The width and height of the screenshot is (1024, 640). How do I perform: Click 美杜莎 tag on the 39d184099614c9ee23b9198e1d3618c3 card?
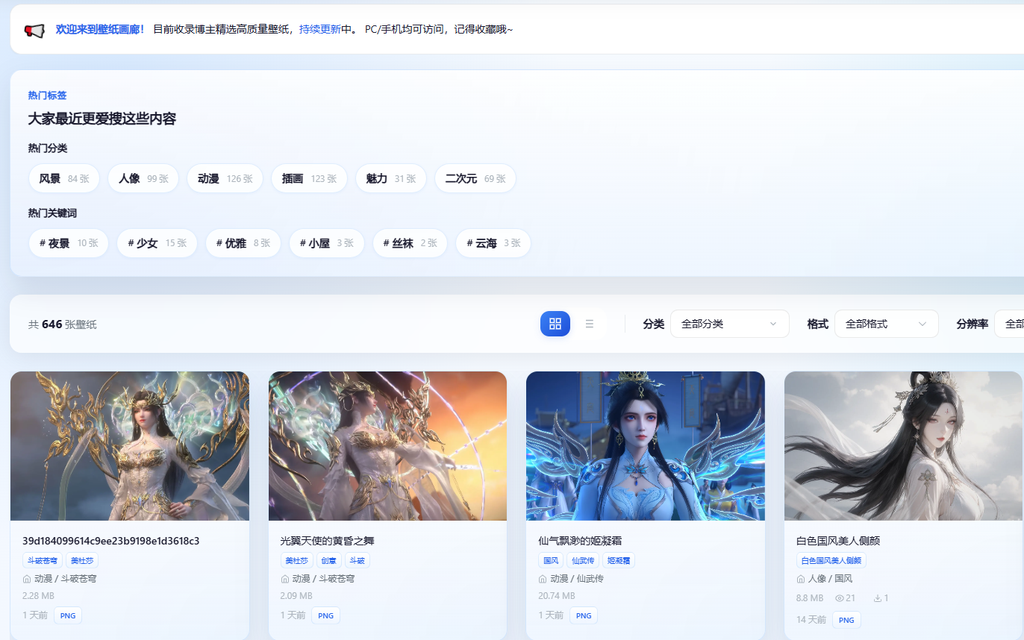pyautogui.click(x=82, y=560)
